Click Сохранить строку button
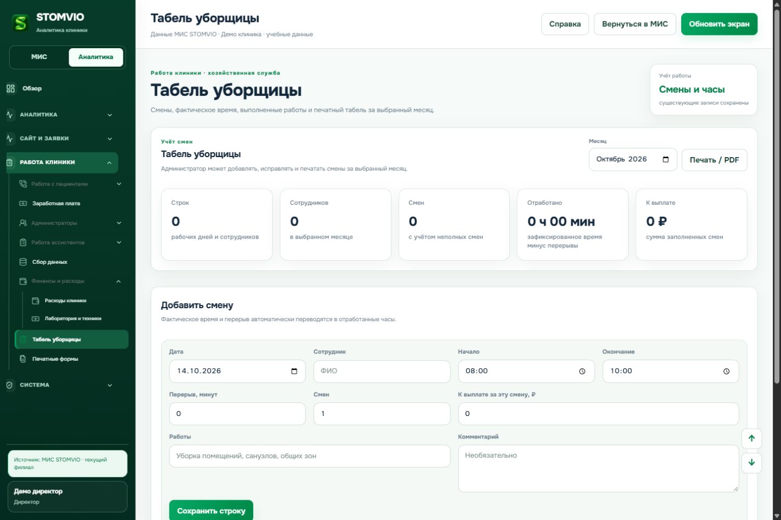Screen dimensions: 781x520 click(211, 511)
